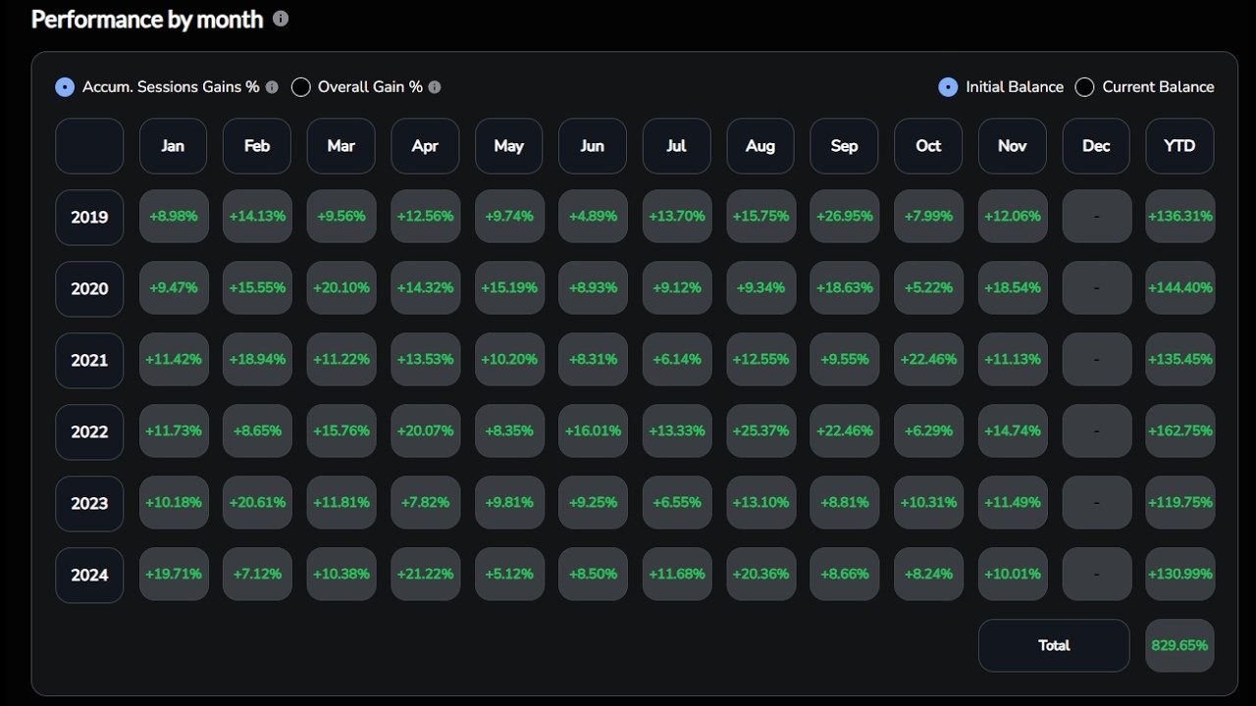The width and height of the screenshot is (1256, 706).
Task: Click the Jun column header
Action: 593,146
